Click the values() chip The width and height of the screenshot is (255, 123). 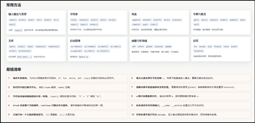click(214, 20)
